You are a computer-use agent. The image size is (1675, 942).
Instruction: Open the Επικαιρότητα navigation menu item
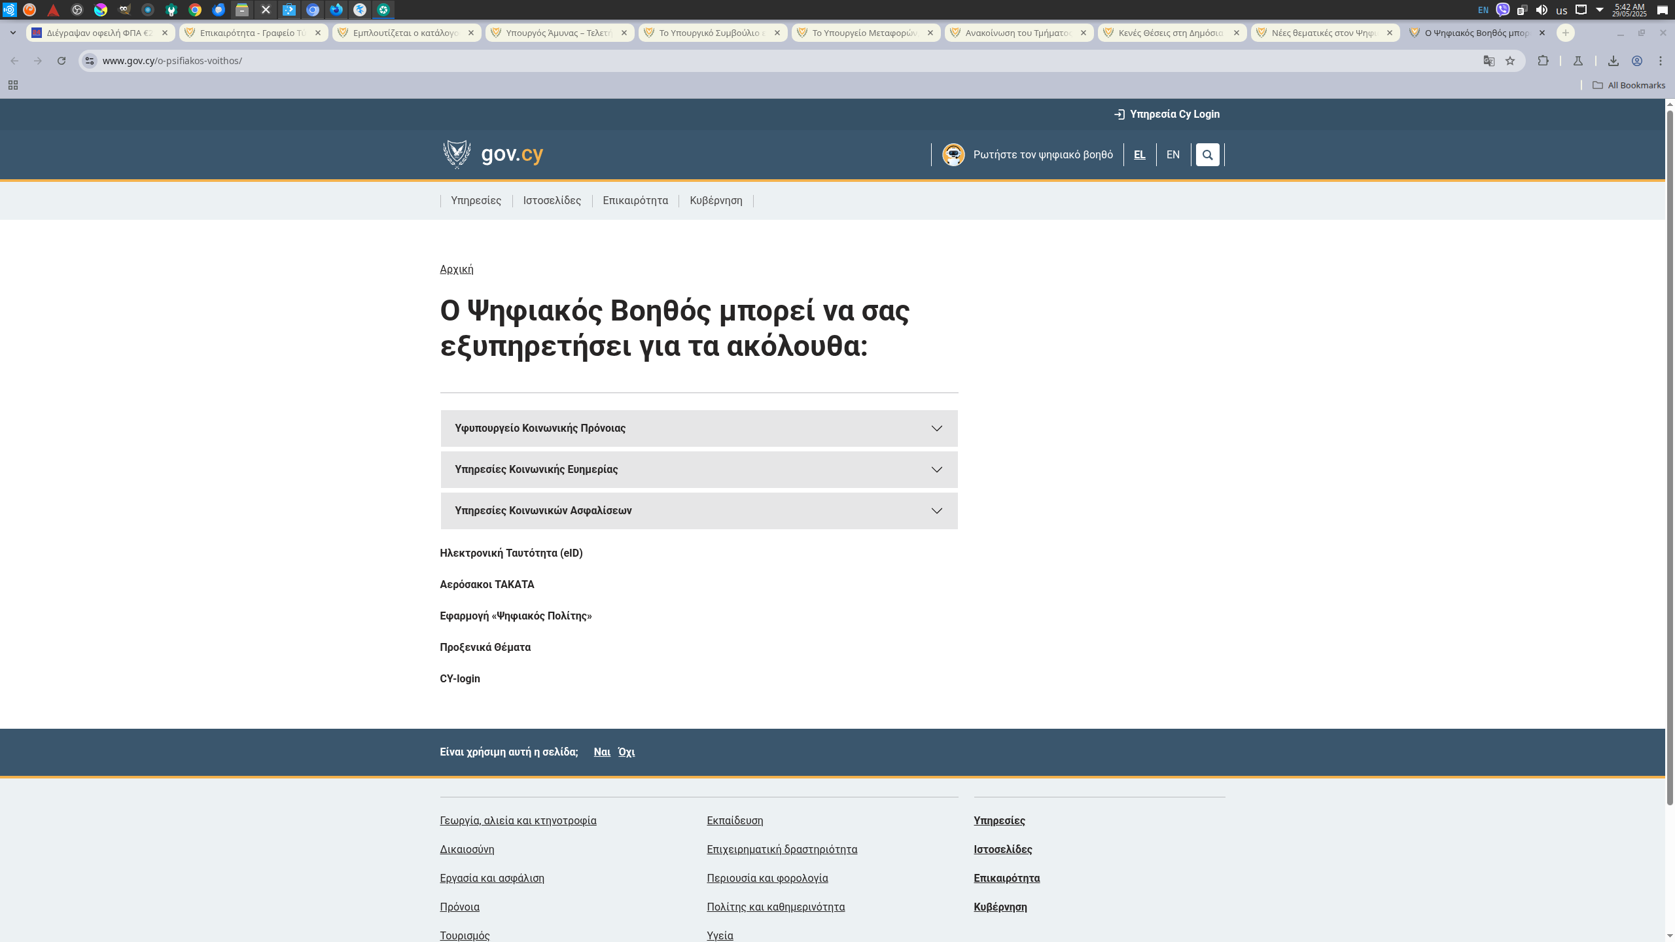coord(635,201)
